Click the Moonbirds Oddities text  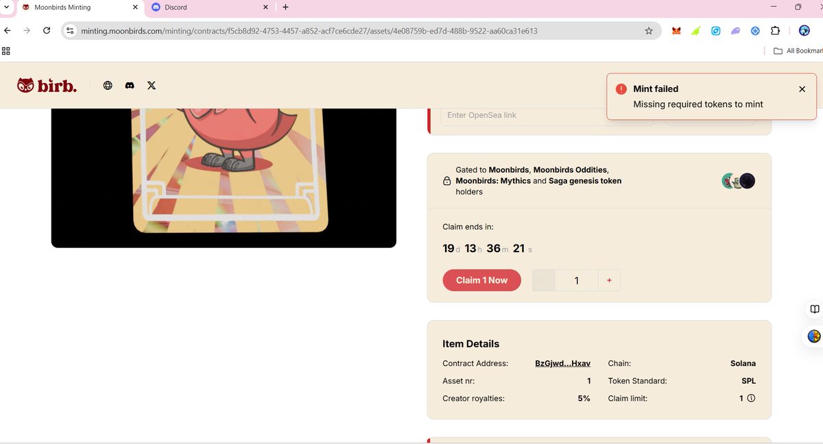(x=570, y=170)
